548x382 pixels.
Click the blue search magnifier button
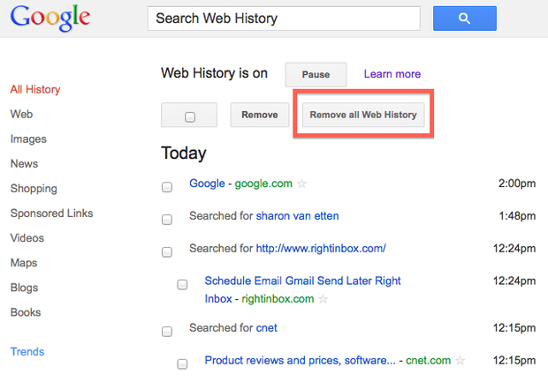[465, 18]
